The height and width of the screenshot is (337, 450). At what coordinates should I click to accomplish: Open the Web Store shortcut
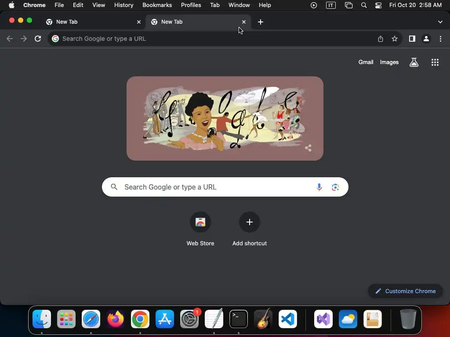tap(200, 229)
